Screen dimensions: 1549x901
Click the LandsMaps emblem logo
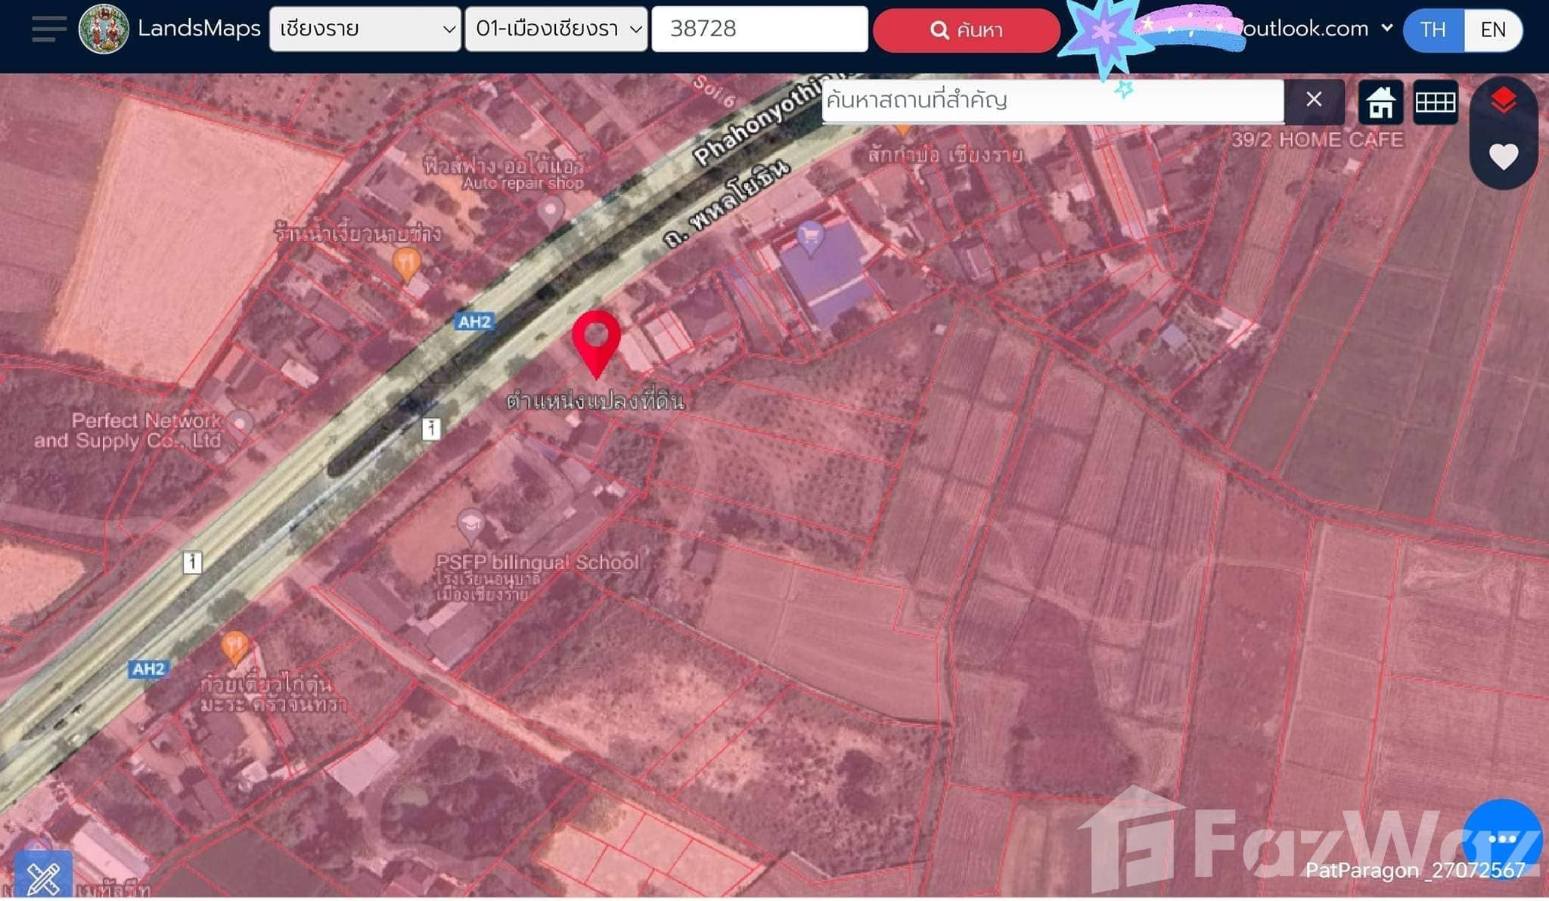point(104,29)
